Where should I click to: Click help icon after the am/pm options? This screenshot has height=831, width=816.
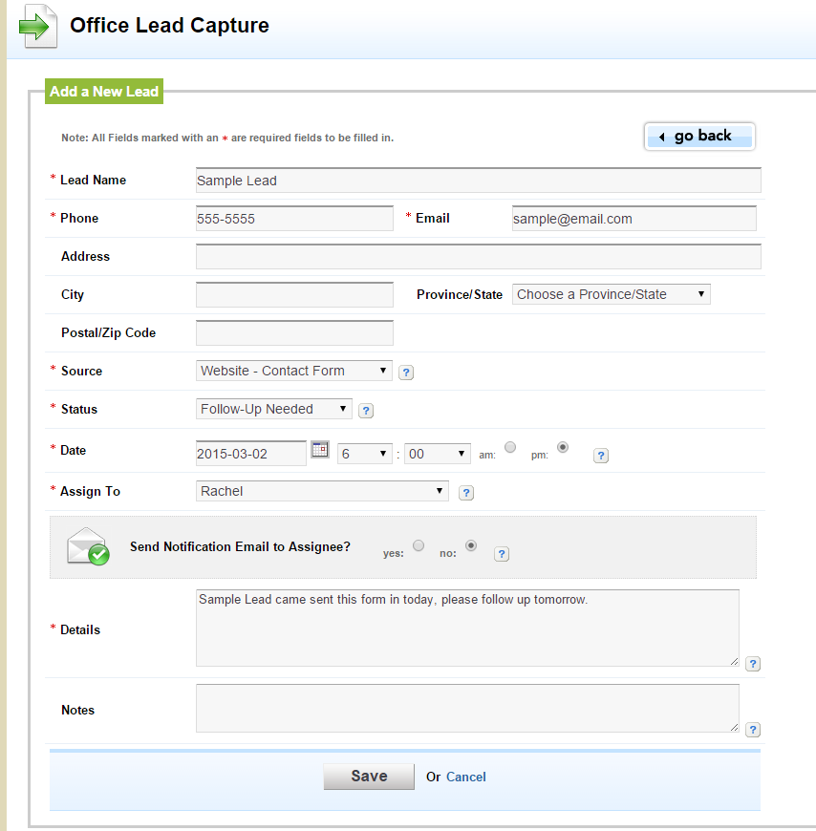[x=601, y=456]
